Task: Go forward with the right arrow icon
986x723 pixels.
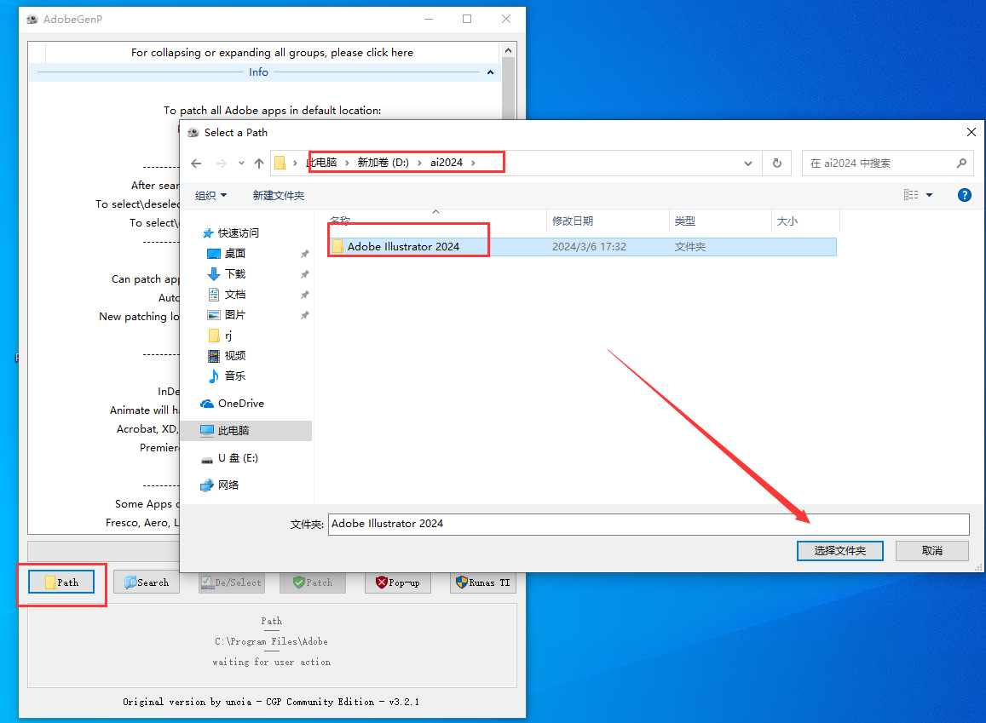Action: (x=221, y=164)
